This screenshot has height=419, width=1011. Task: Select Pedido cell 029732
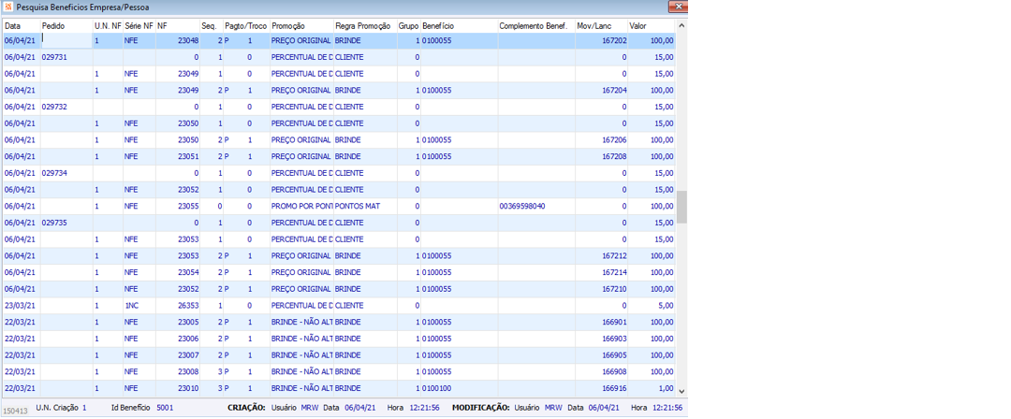(66, 107)
